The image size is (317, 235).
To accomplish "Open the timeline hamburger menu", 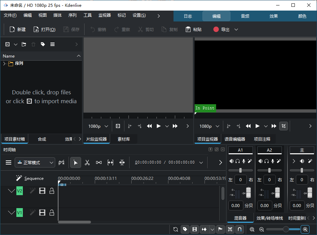I will tap(9, 162).
